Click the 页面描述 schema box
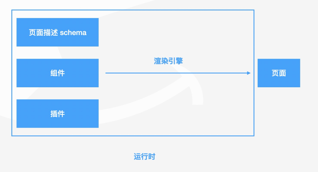318x172 pixels. click(x=57, y=32)
